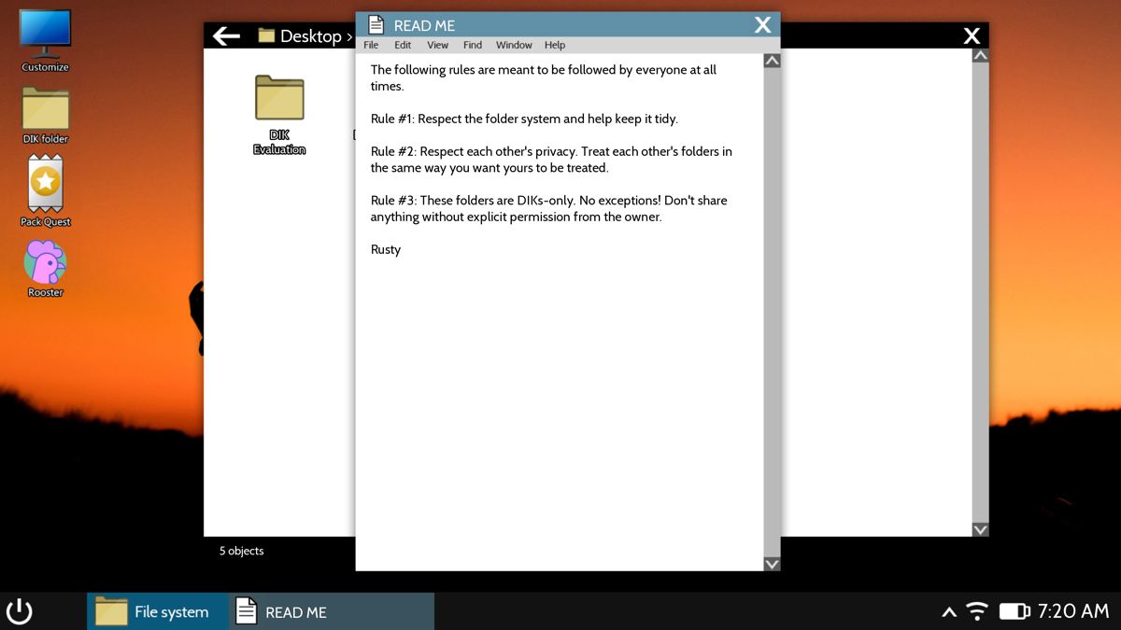Switch to File system in taskbar
Screen dimensions: 1121x630
click(x=157, y=611)
